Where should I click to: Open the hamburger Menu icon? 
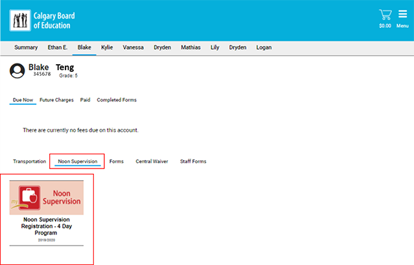click(402, 14)
